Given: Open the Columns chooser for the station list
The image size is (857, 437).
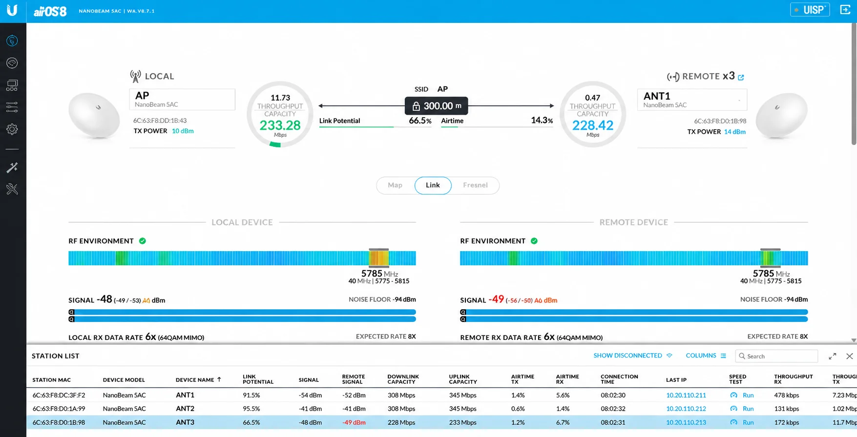Looking at the screenshot, I should 706,356.
